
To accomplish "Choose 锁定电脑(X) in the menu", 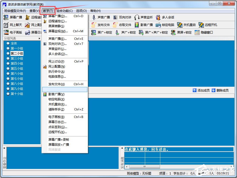I will coord(65,99).
